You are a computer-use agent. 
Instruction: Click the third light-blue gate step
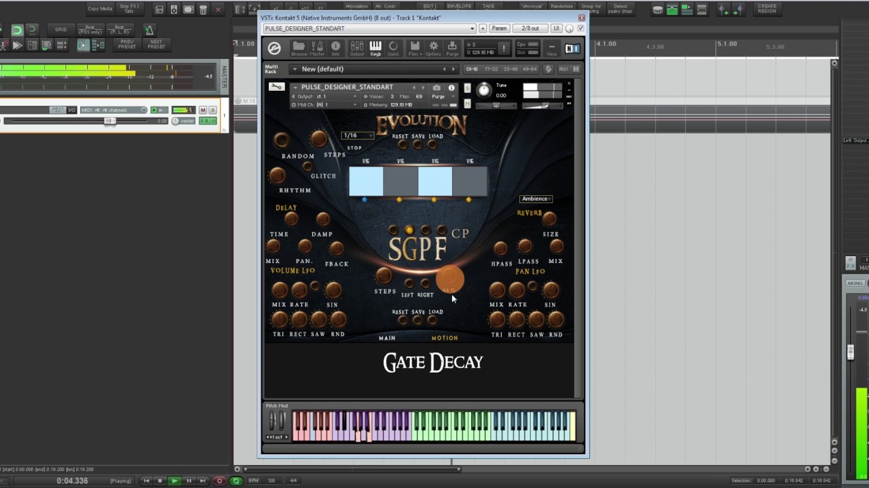[435, 182]
